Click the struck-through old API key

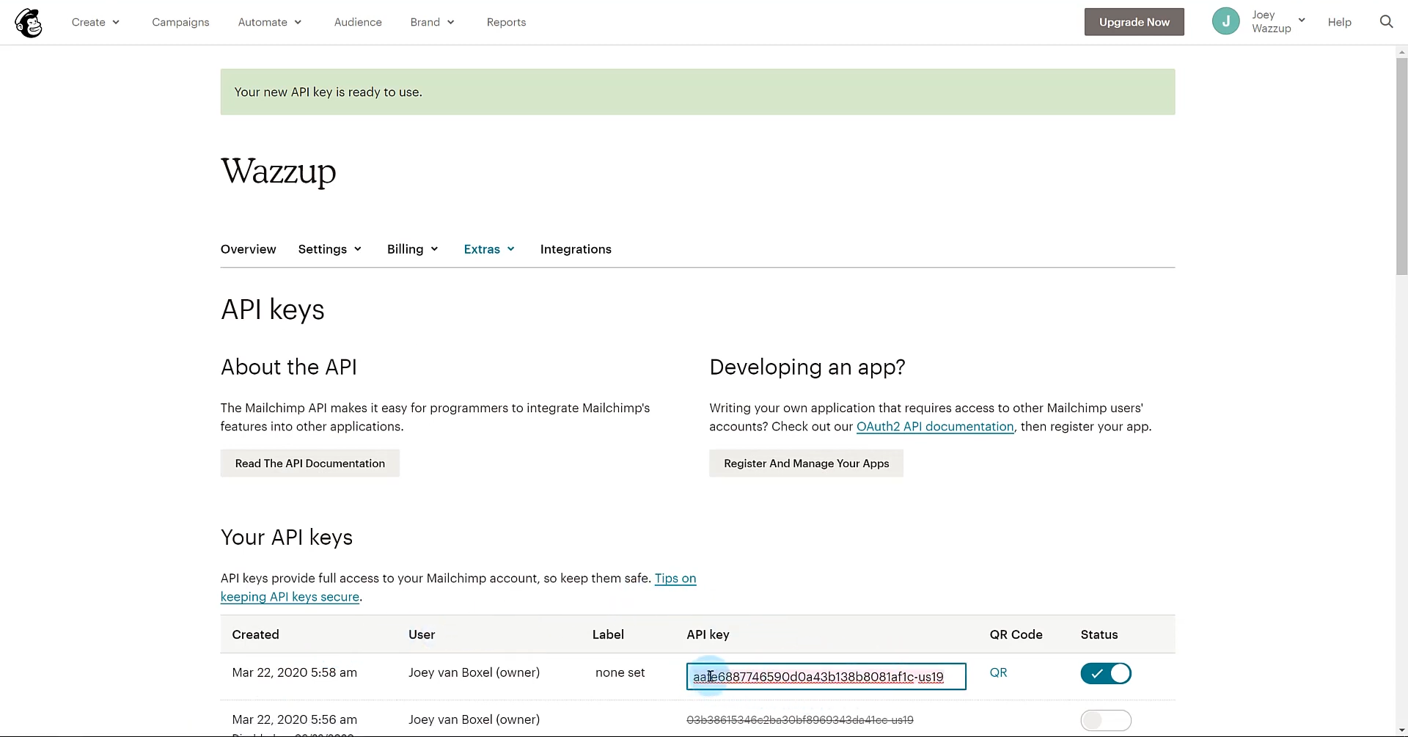point(799,720)
